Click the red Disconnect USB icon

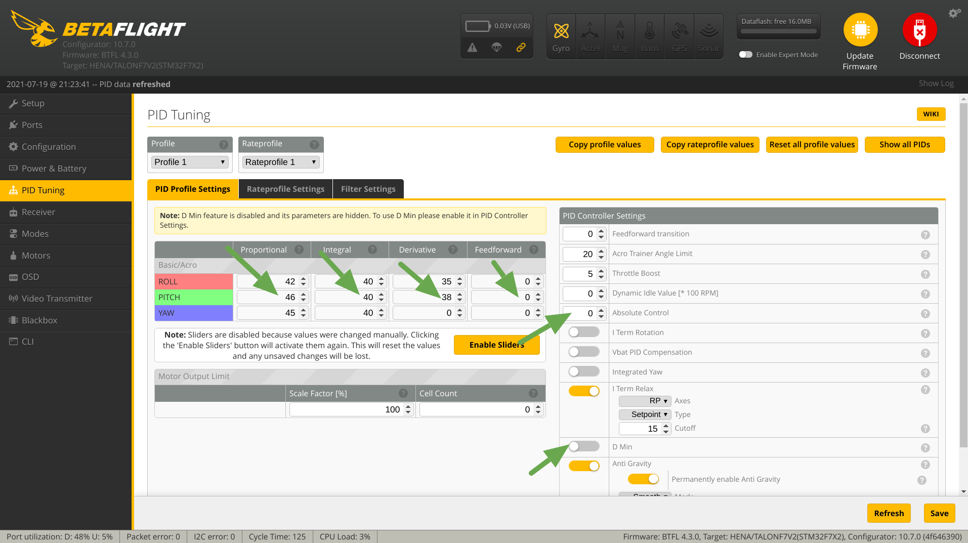coord(919,30)
